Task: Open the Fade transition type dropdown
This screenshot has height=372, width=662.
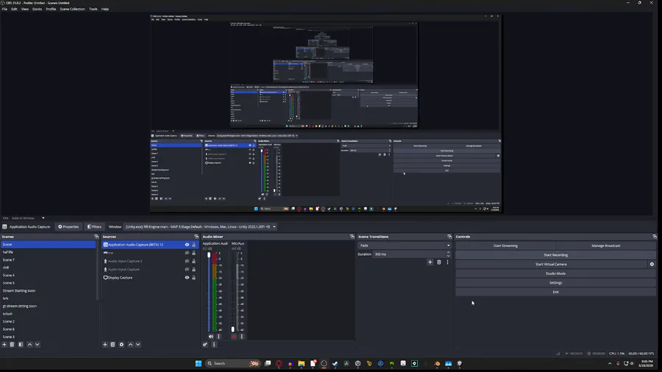Action: click(x=405, y=246)
